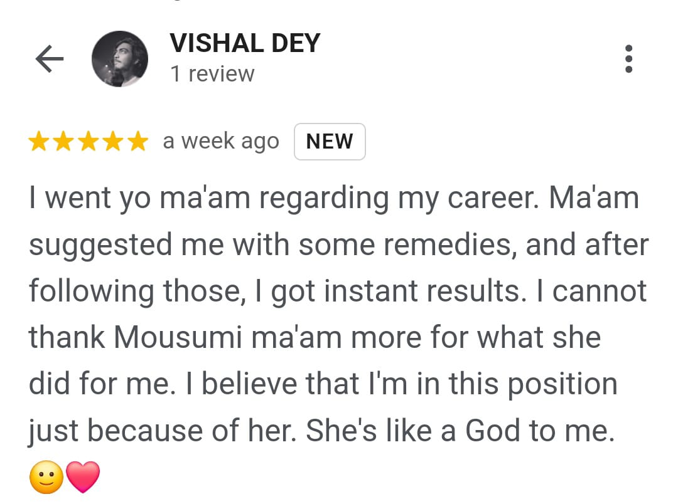Image resolution: width=678 pixels, height=504 pixels.
Task: Tap the word "remedies" in the review
Action: (450, 245)
